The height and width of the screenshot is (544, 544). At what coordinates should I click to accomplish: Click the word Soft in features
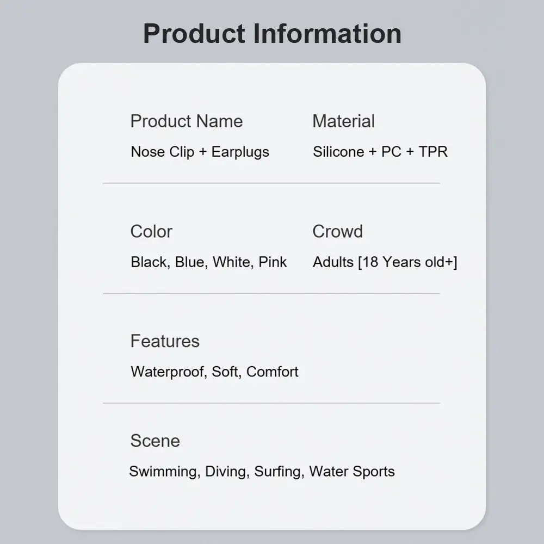(226, 372)
